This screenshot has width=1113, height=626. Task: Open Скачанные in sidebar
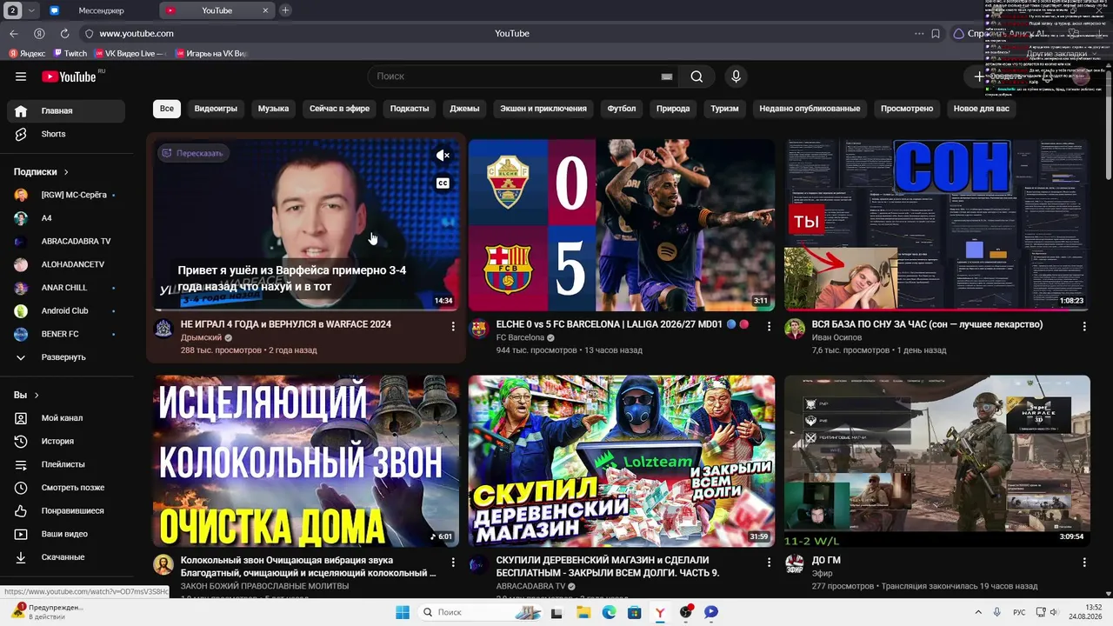click(x=66, y=556)
